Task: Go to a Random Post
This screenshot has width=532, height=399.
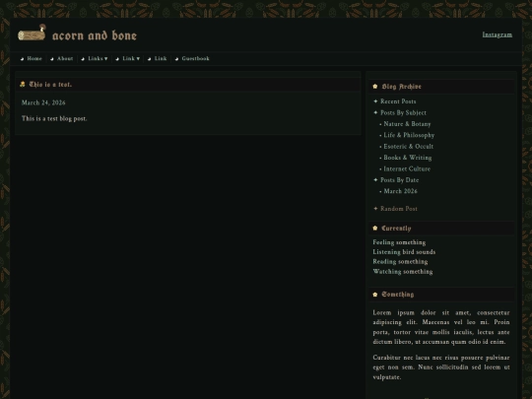Action: coord(399,209)
